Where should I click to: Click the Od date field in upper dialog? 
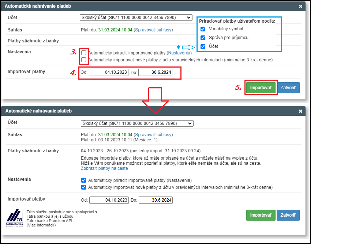click(x=109, y=72)
